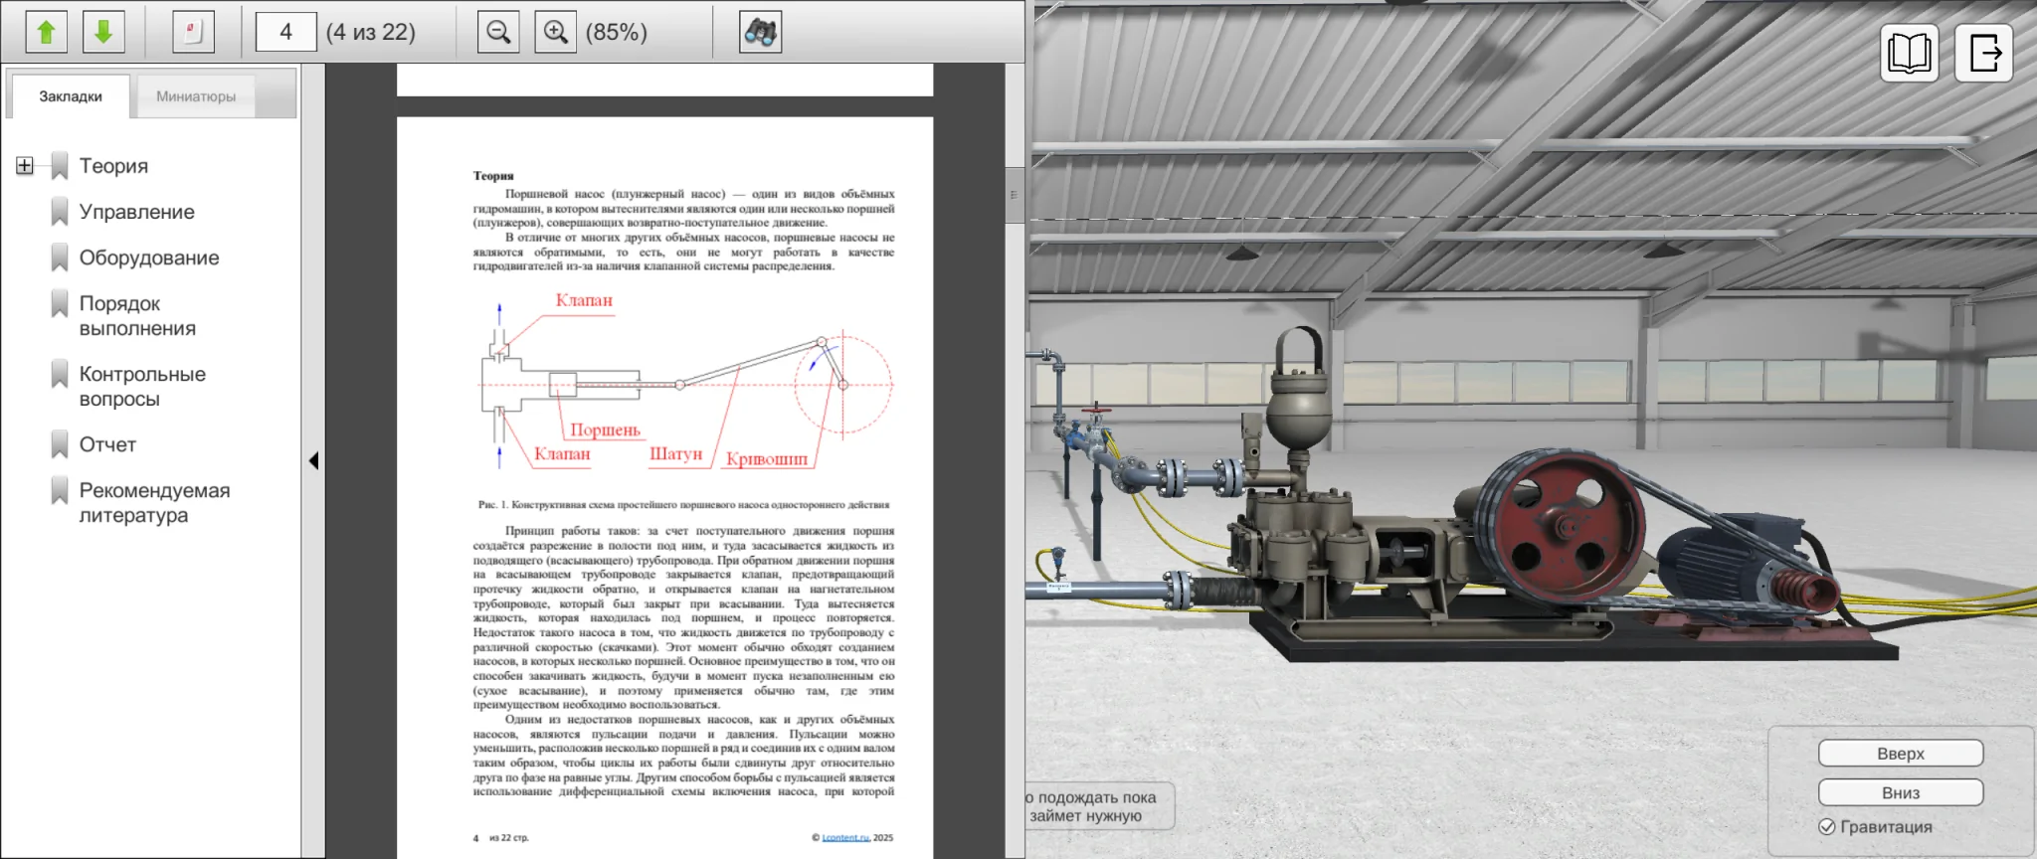2037x859 pixels.
Task: Open the manual with book icon
Action: (1909, 53)
